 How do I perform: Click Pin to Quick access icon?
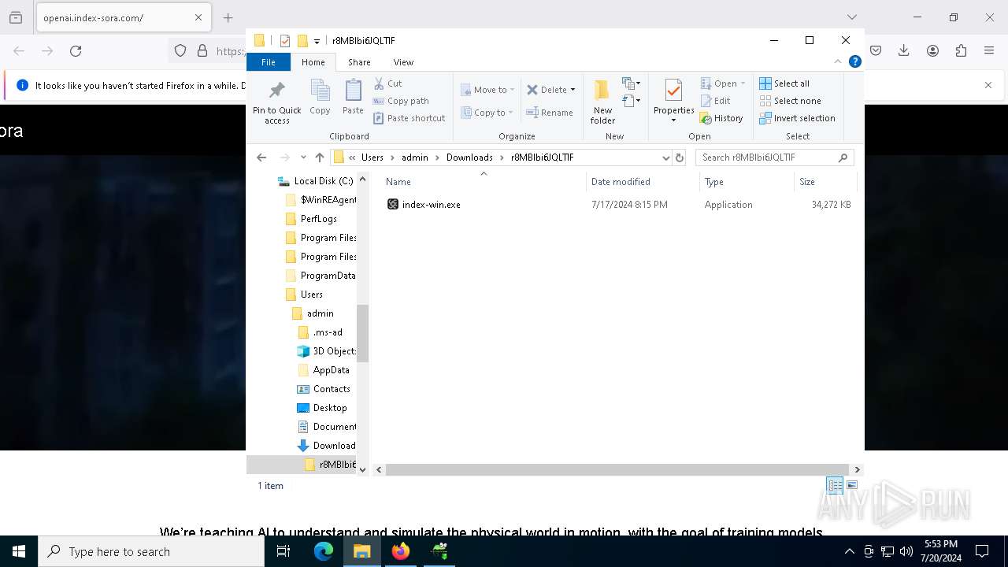(276, 101)
